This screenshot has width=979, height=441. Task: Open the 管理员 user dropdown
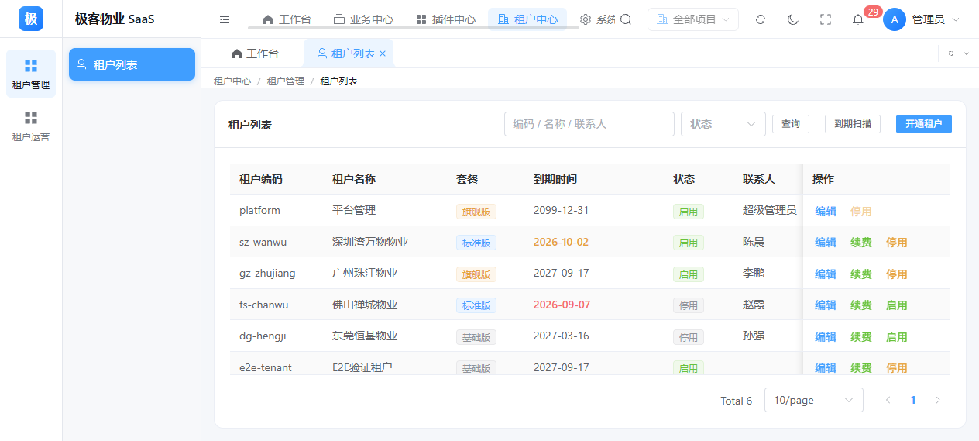click(936, 19)
